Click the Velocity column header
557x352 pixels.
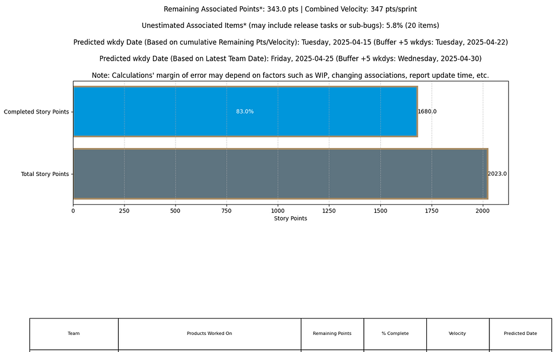tap(458, 334)
